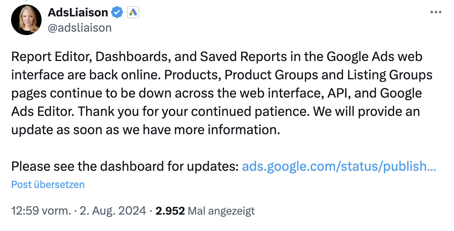Click the avatar to view AdsLiaison's profile
This screenshot has width=454, height=231.
pos(26,20)
